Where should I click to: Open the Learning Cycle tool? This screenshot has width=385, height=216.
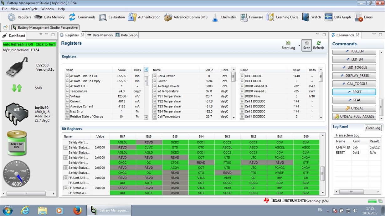[x=282, y=17]
